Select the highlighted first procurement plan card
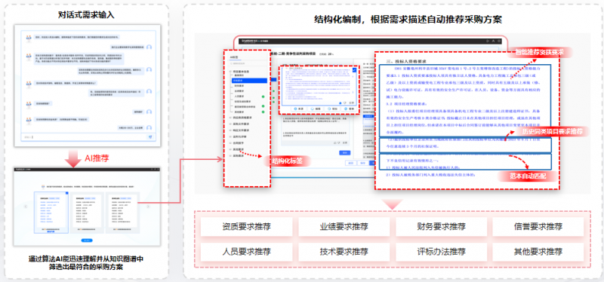Viewport: 604px width, 282px height. 51,213
